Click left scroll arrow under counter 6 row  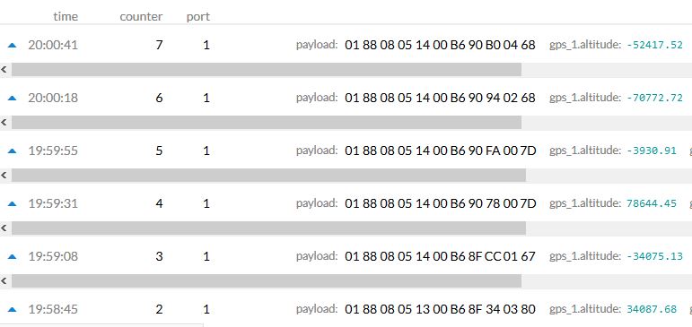(4, 123)
